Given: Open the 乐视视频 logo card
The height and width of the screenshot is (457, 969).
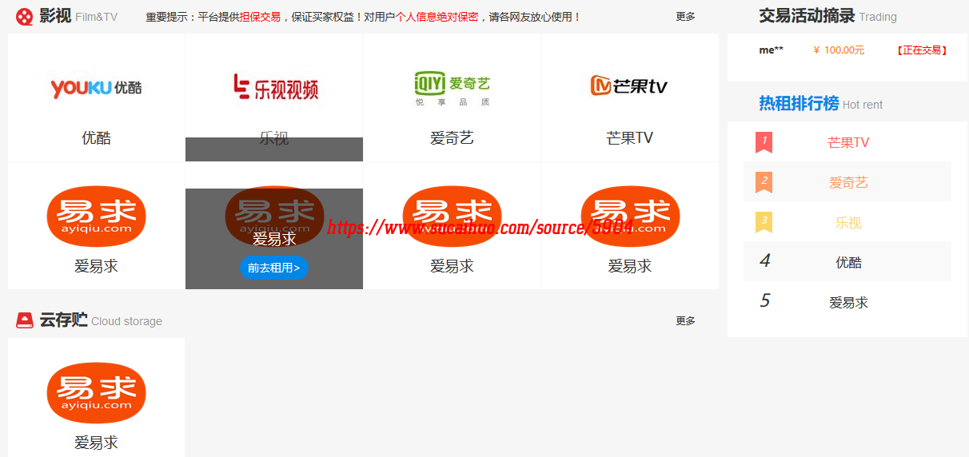Looking at the screenshot, I should [274, 87].
